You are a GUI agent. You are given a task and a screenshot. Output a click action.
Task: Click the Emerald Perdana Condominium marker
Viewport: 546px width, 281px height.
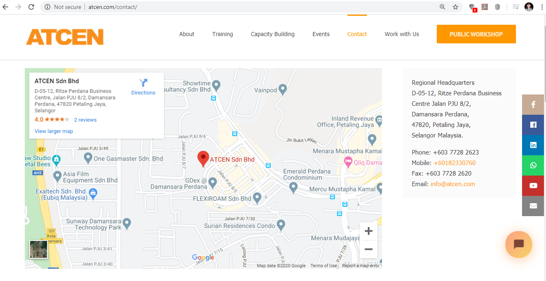[293, 187]
